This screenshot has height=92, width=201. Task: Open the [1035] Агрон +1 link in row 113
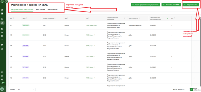click(x=90, y=67)
